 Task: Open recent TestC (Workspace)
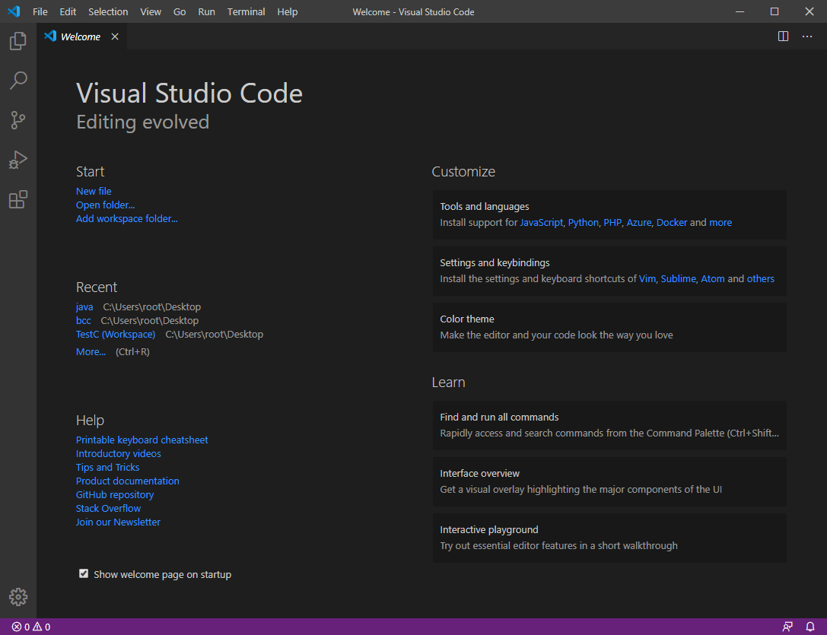116,335
